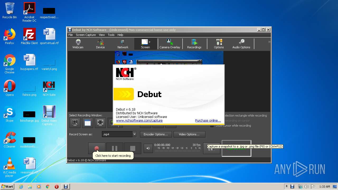Select VLC media player desktop shortcut
Image resolution: width=338 pixels, height=190 pixels.
click(10, 167)
